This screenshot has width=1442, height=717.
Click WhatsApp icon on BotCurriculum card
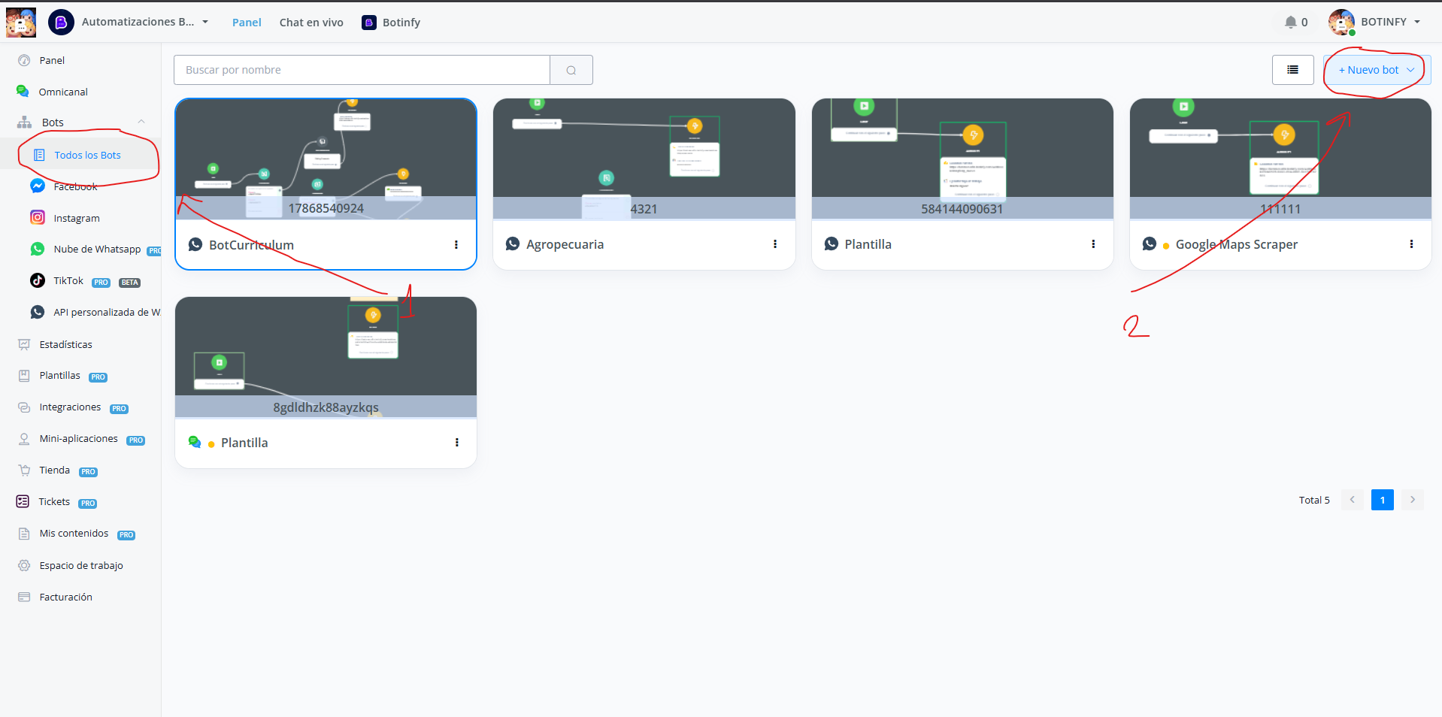(195, 244)
